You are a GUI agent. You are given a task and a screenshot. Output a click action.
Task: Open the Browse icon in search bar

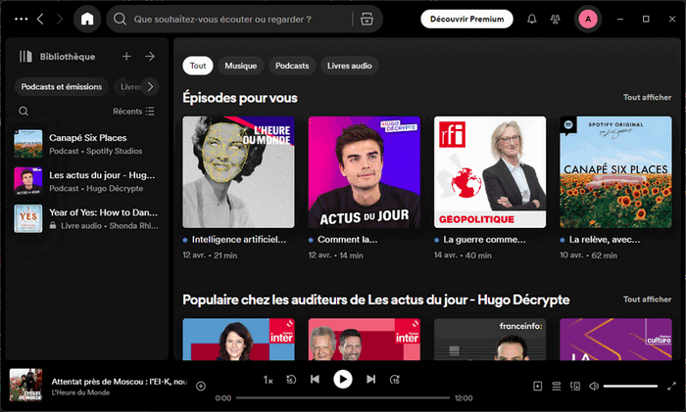click(x=367, y=20)
